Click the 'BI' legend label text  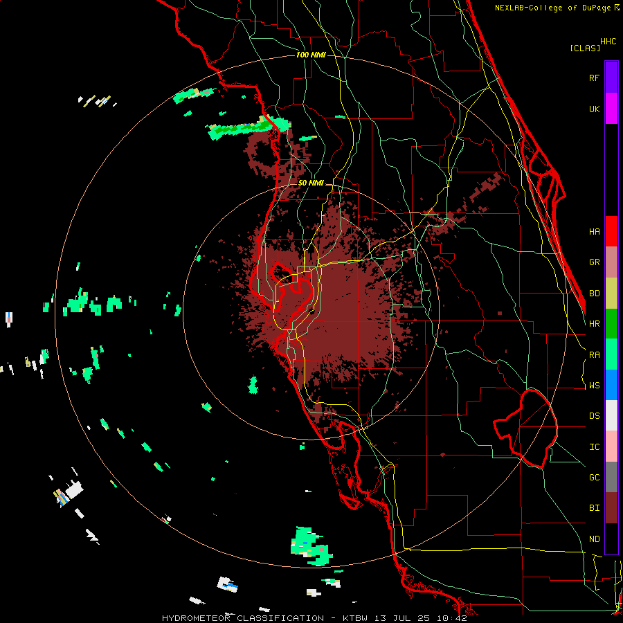point(594,508)
